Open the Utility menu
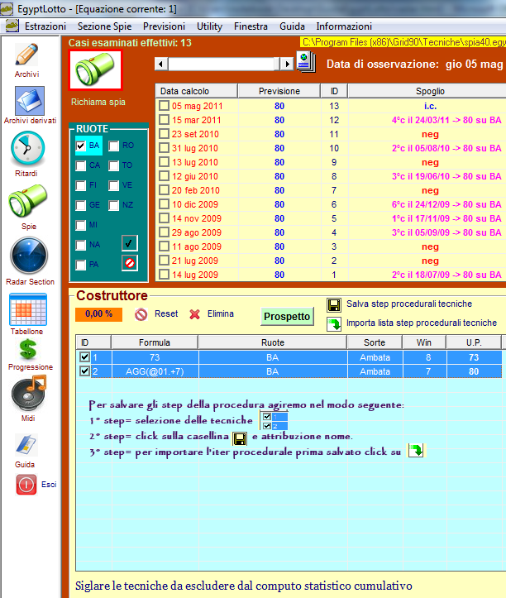 coord(209,26)
